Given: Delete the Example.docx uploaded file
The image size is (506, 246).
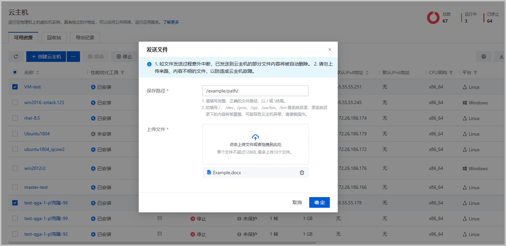Looking at the screenshot, I should [302, 173].
